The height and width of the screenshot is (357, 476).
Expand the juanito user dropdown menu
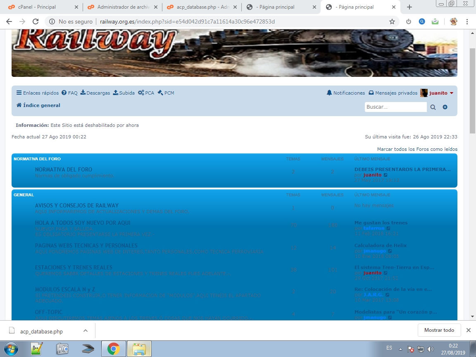[x=451, y=93]
